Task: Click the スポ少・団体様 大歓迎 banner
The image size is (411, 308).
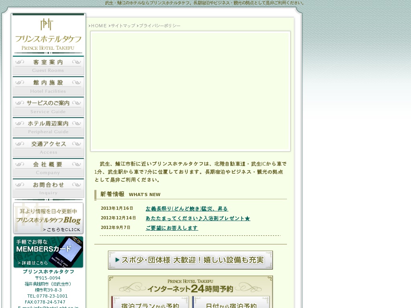Action: click(190, 260)
